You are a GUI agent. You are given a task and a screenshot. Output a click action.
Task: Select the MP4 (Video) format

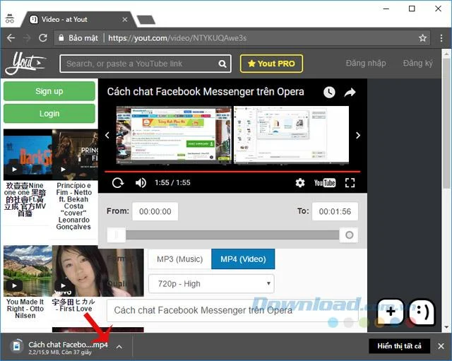click(x=243, y=259)
